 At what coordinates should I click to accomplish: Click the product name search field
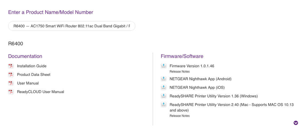[72, 26]
